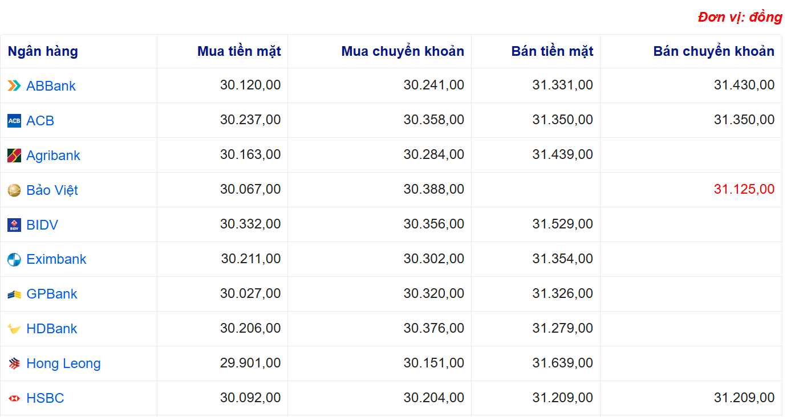Select the Bán tiền mặt column header
The image size is (787, 417).
(552, 51)
